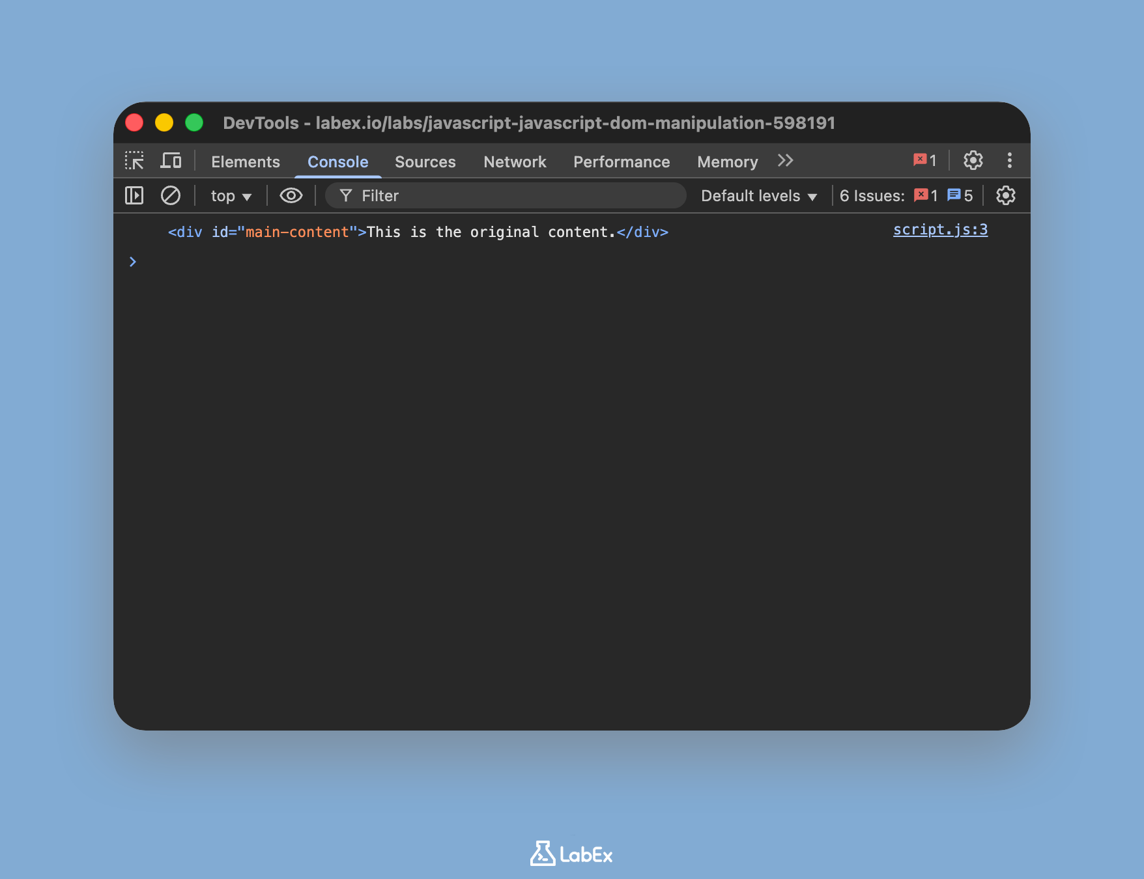The image size is (1144, 879).
Task: Click inside the console Filter field
Action: 505,195
